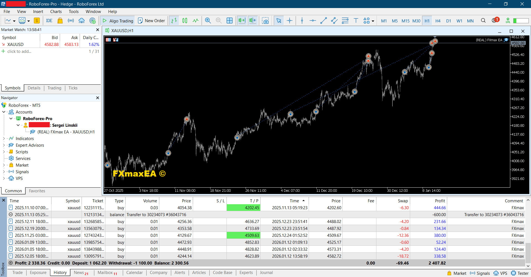This screenshot has height=277, width=531.
Task: Click the screenshot camera icon
Action: (x=265, y=21)
